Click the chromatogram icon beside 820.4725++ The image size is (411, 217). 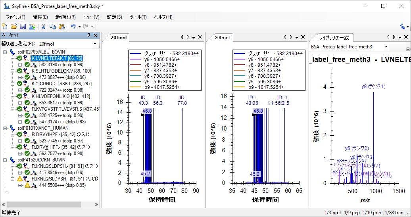pos(34,115)
